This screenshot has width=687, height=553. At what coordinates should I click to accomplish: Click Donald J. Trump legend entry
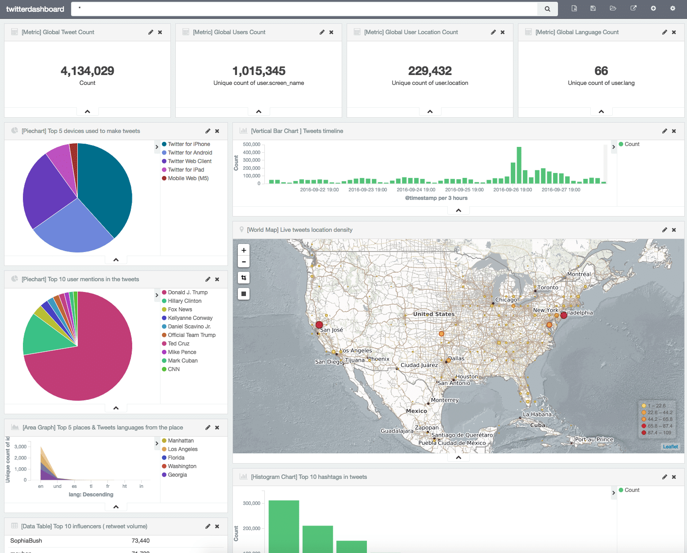click(x=184, y=292)
